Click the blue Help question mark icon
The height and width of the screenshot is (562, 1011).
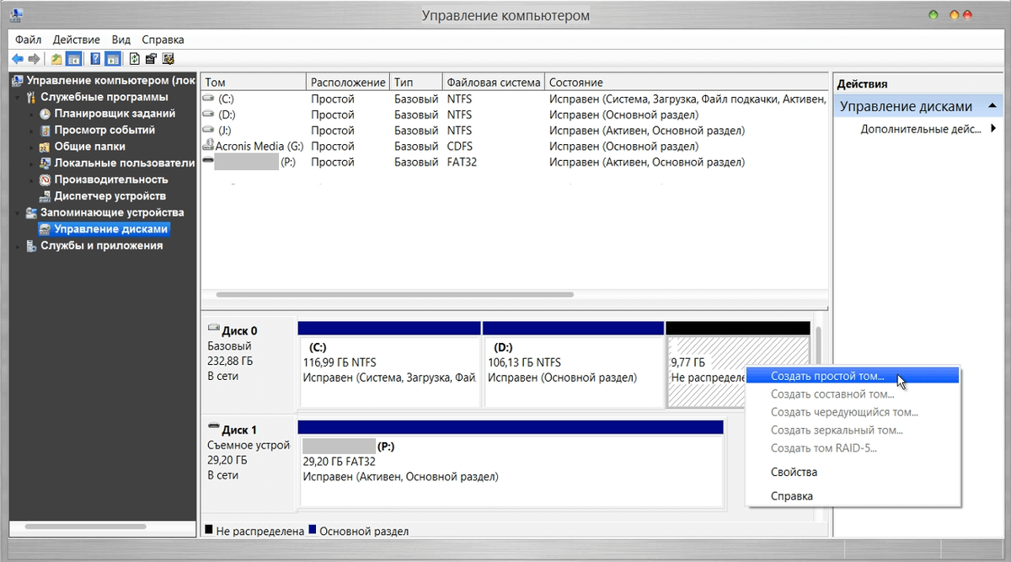95,59
